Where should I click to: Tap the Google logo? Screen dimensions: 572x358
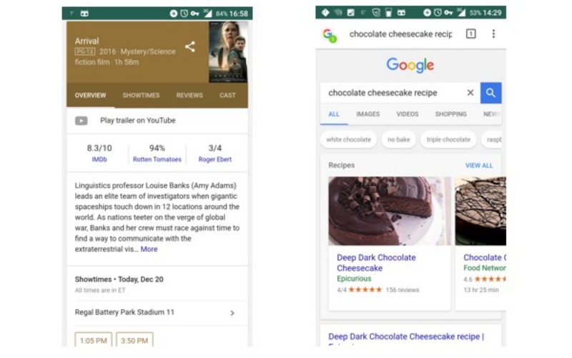click(410, 65)
